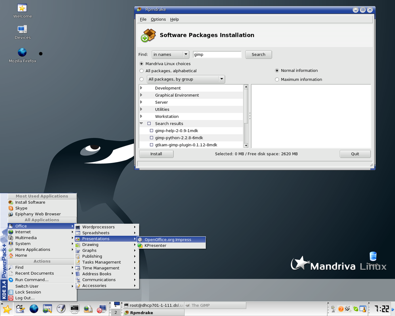
Task: Click the globe-and-printer panel launcher
Action: click(88, 309)
